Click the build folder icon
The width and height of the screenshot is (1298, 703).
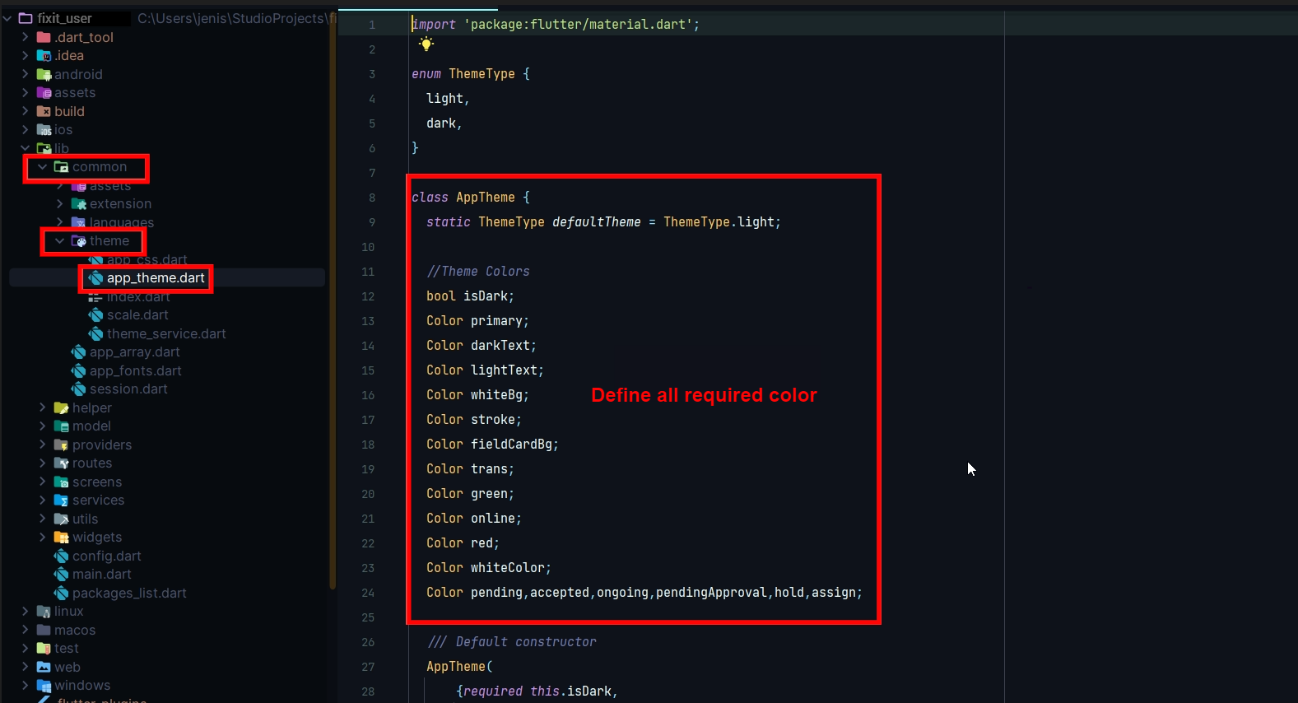tap(44, 111)
